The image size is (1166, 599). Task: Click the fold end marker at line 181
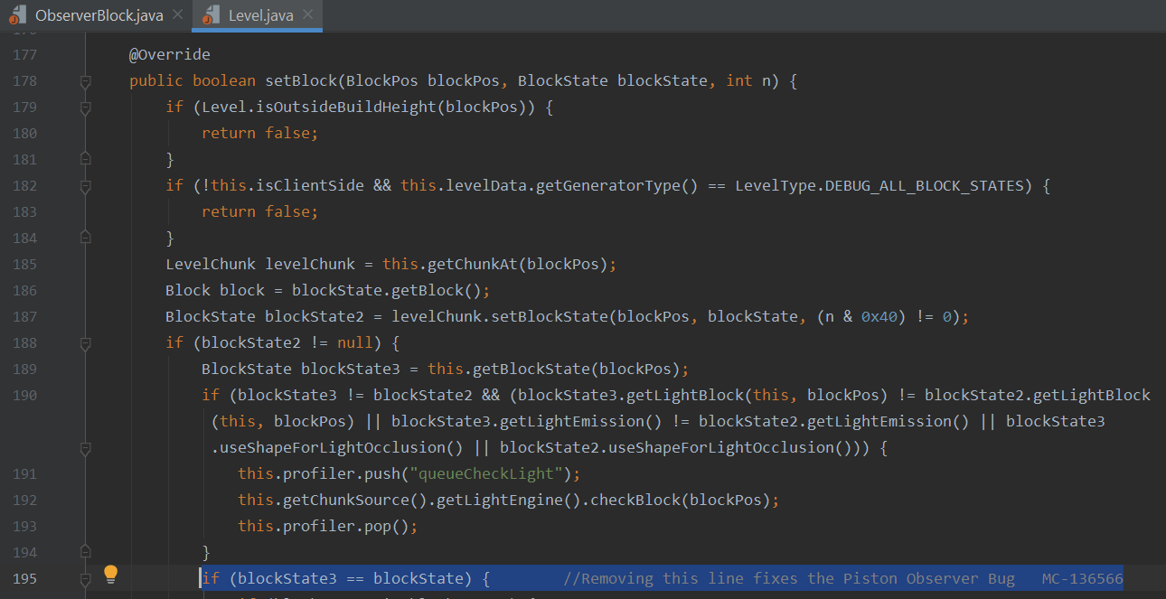(x=85, y=159)
